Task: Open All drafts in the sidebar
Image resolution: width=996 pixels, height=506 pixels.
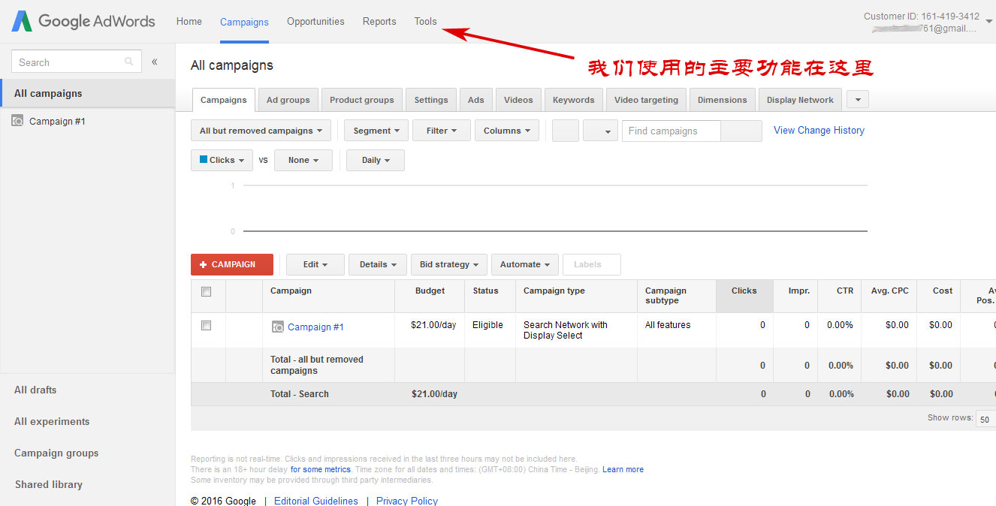Action: tap(35, 390)
